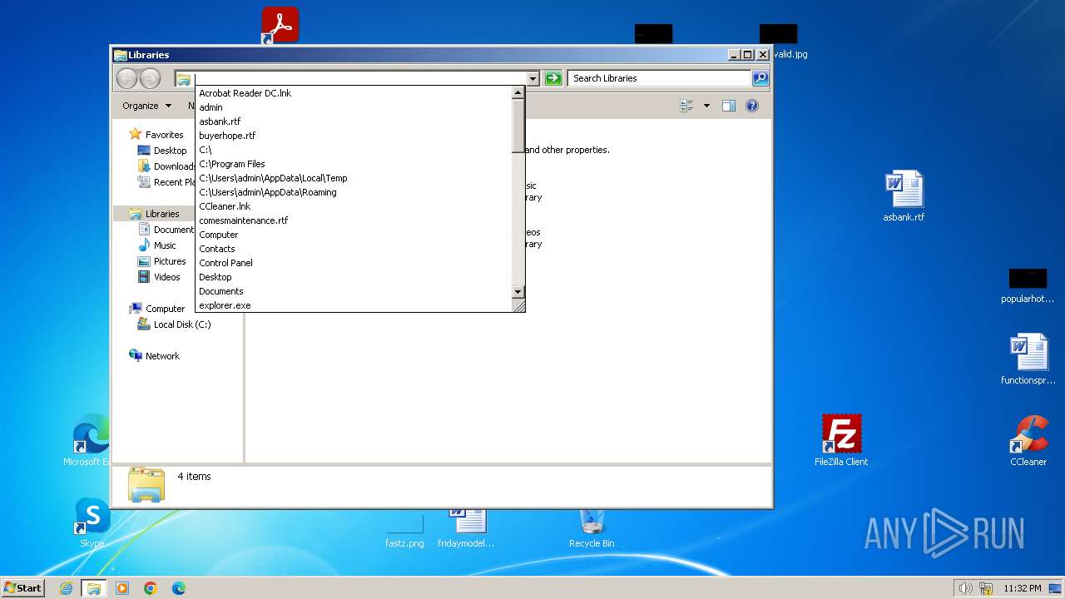Viewport: 1065px width, 599px height.
Task: Open the Help question mark icon
Action: point(752,106)
